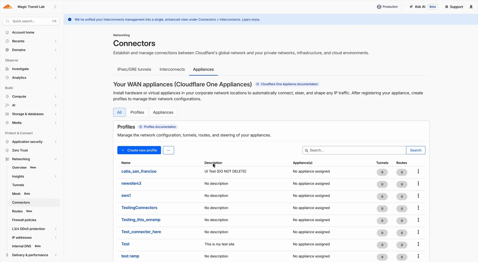Screen dimensions: 478x262
Task: Click the Recents clock icon
Action: coord(7,41)
